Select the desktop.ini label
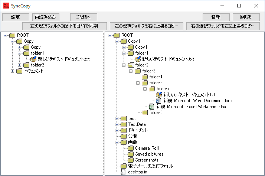The width and height of the screenshot is (265, 176). [x=138, y=172]
